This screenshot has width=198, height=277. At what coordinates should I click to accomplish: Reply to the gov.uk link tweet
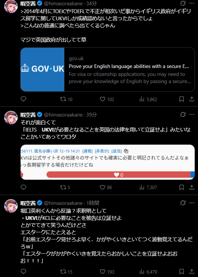pyautogui.click(x=24, y=99)
